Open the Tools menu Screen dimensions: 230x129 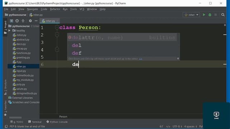coord(73,9)
